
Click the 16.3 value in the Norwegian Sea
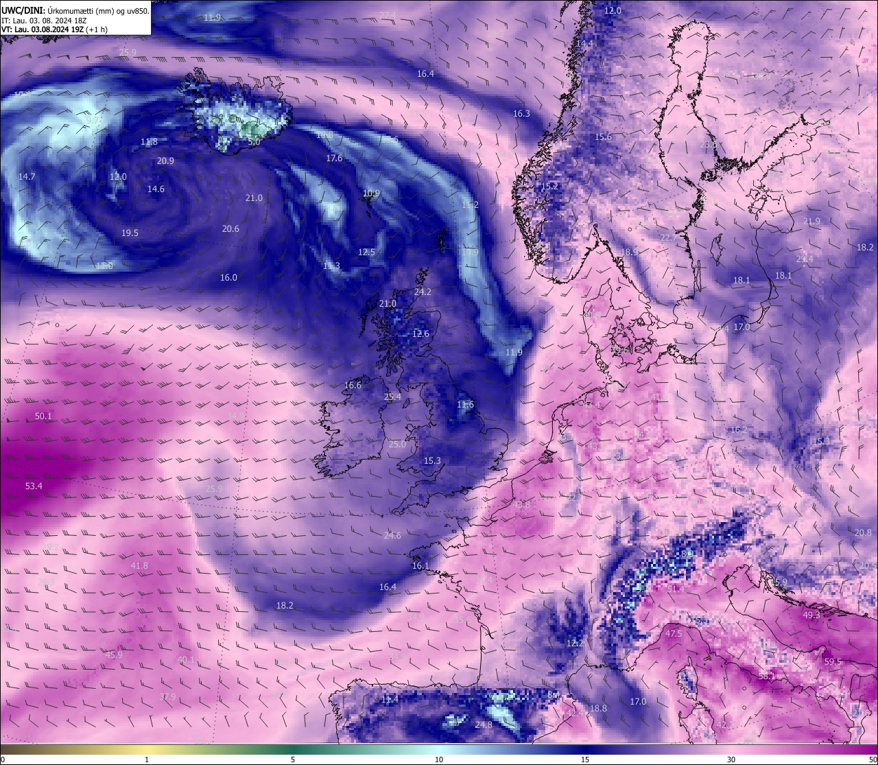[521, 113]
